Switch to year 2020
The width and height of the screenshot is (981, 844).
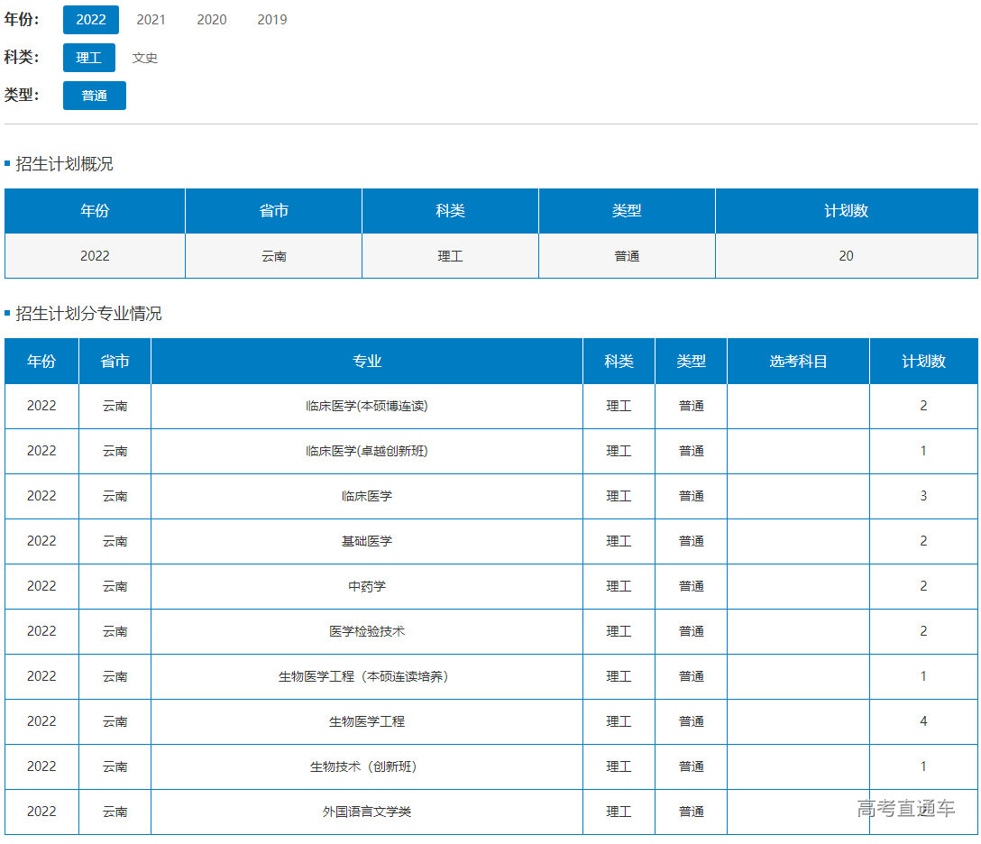212,20
